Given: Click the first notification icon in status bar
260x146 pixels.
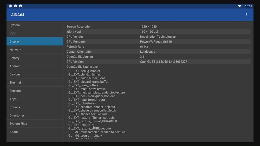Looking at the screenshot, I should tap(10, 6).
